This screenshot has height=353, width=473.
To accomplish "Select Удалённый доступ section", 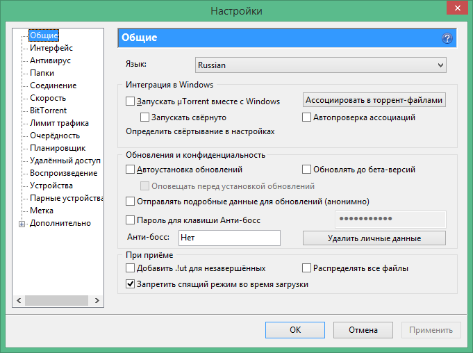I will (65, 161).
